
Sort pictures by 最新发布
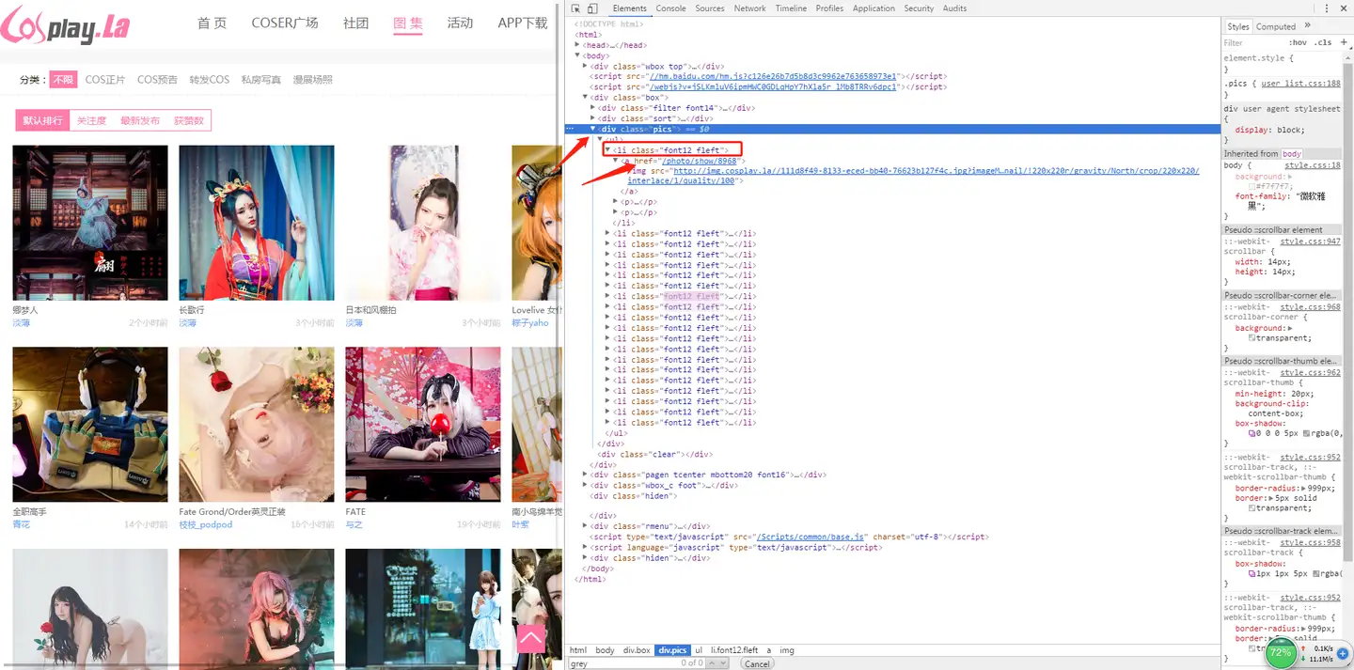[140, 121]
